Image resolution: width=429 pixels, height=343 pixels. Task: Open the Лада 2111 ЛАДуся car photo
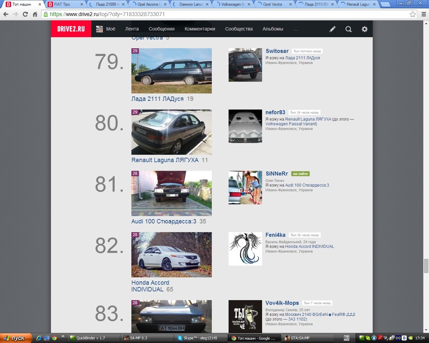coord(172,71)
